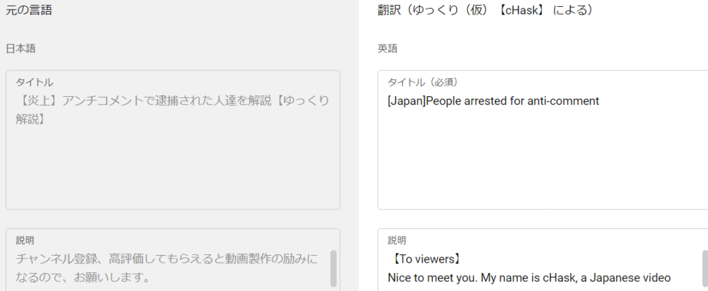Click the 日本語 language label
The image size is (708, 291).
pos(21,48)
